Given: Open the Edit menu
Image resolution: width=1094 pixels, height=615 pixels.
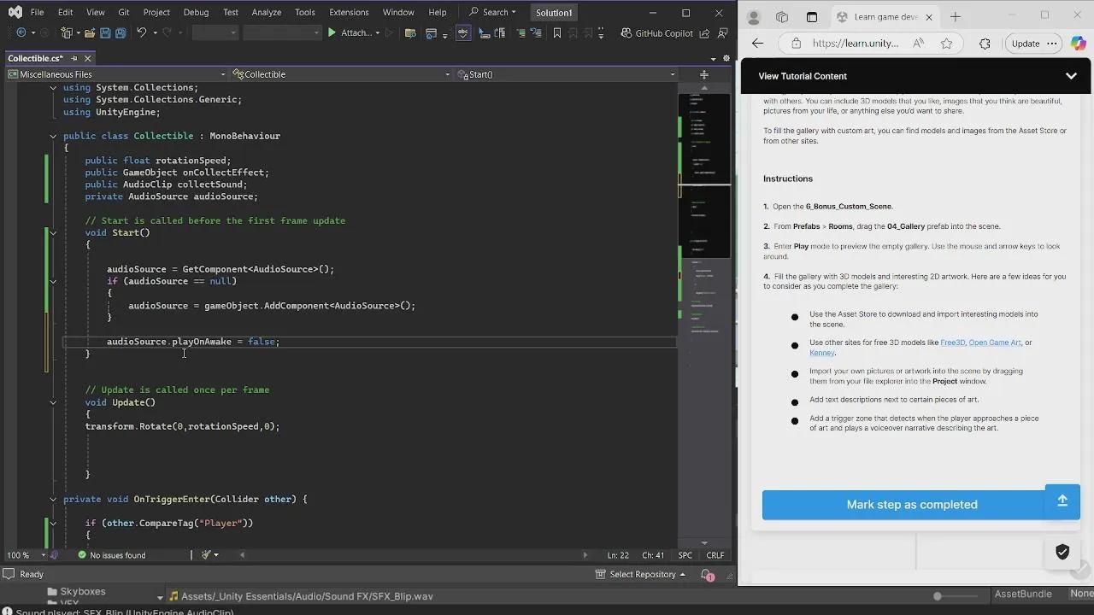Looking at the screenshot, I should pos(66,12).
